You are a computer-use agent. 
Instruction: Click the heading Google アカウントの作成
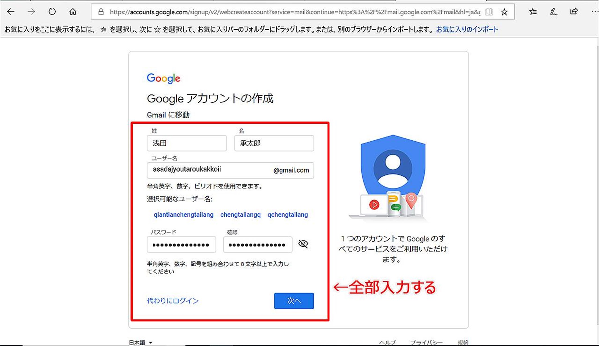click(210, 98)
